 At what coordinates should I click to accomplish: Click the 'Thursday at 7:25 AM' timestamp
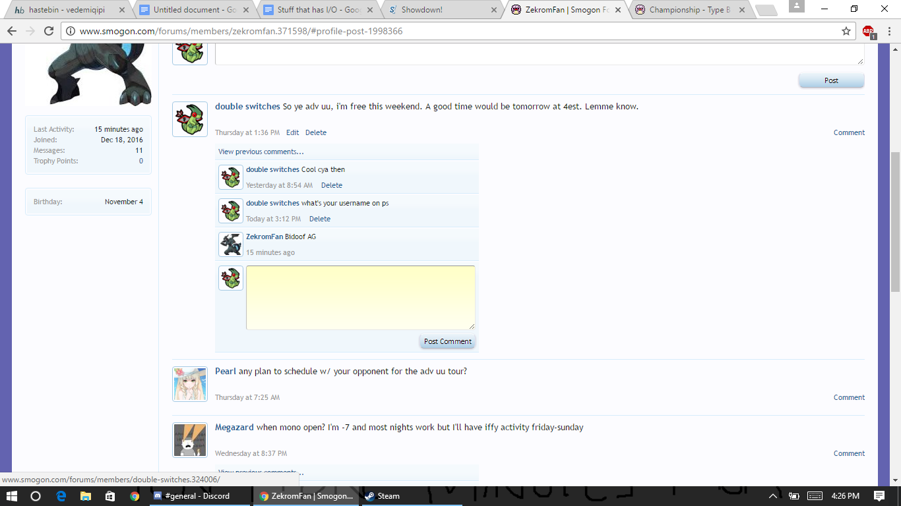[247, 397]
